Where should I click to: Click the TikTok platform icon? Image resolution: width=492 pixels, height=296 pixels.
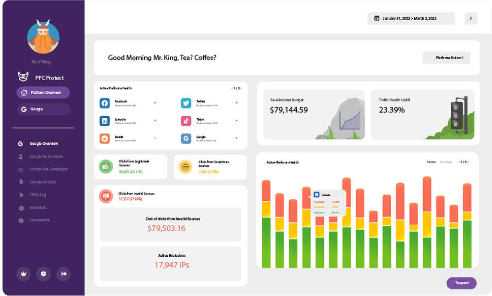[x=186, y=121]
